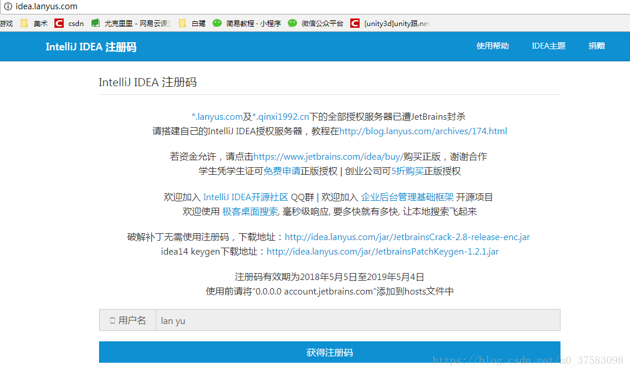
Task: Click the 获得注册码 button
Action: click(x=329, y=352)
